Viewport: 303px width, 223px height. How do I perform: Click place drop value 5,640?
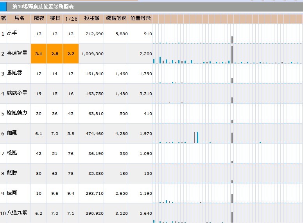pyautogui.click(x=146, y=213)
